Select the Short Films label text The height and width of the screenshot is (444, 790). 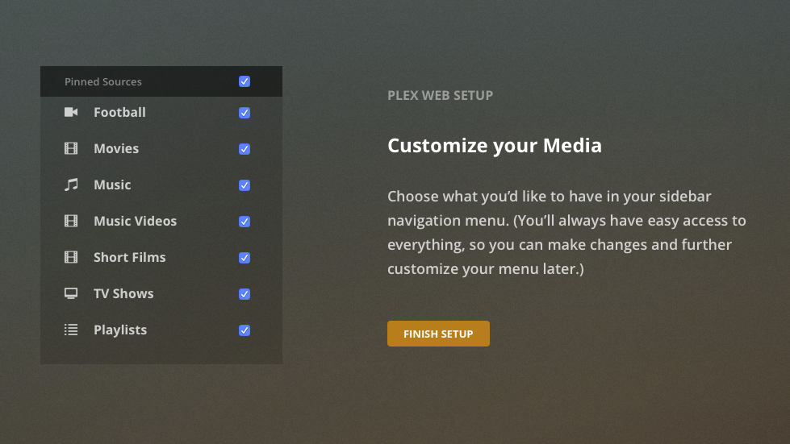[129, 257]
